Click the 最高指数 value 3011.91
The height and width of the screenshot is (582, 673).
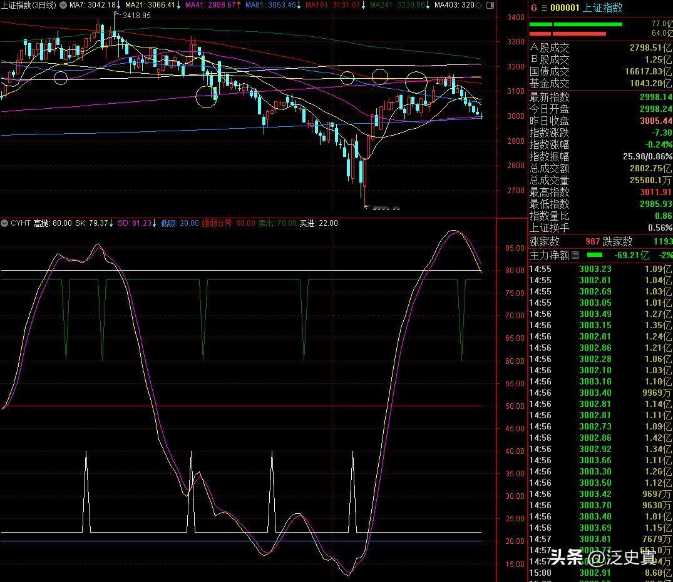(x=656, y=192)
